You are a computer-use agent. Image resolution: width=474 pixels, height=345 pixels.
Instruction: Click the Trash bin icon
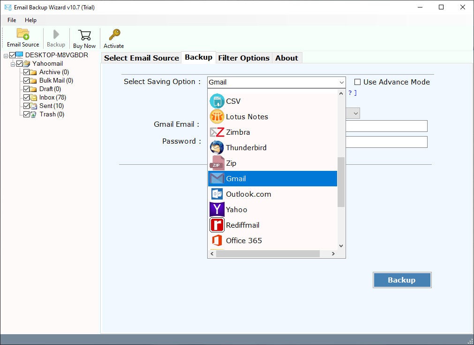point(33,115)
